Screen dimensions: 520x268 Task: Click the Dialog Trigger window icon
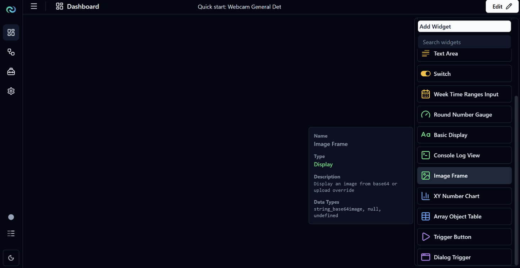(425, 257)
